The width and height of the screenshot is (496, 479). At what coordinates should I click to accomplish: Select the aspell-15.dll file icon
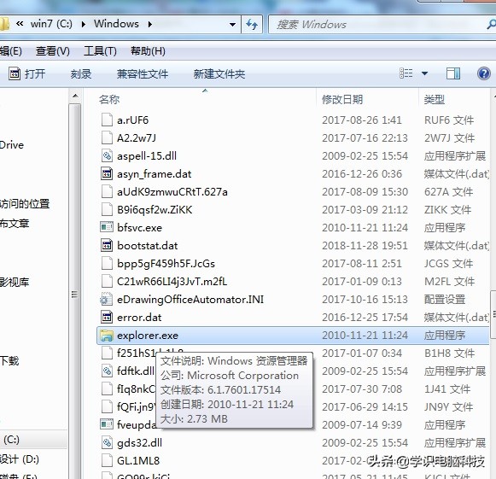[x=107, y=156]
